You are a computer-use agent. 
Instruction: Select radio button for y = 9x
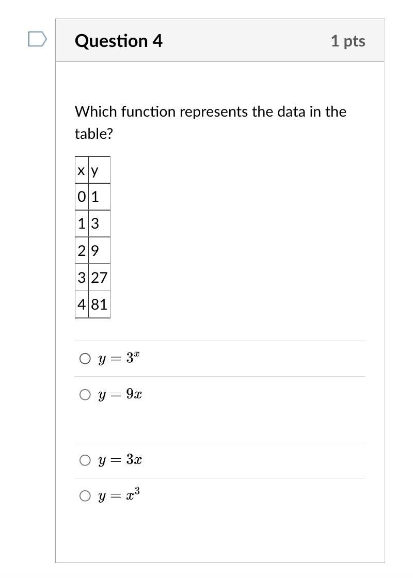coord(85,395)
